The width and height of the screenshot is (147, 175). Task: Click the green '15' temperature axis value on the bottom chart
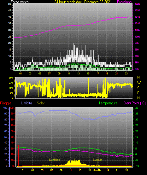coord(137,137)
